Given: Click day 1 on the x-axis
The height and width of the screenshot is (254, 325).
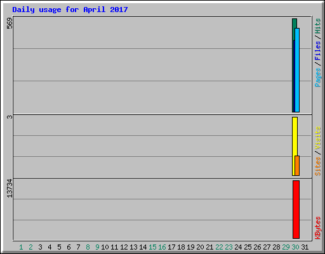Looking at the screenshot, I should (21, 247).
